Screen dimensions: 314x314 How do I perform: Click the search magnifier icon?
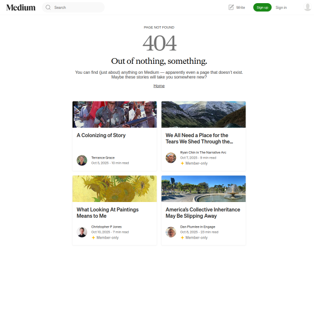click(x=48, y=7)
